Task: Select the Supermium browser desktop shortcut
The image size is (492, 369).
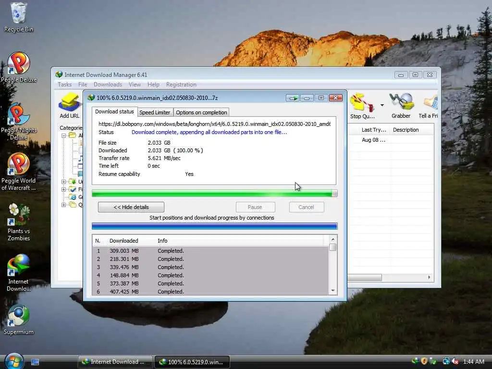Action: pos(19,320)
